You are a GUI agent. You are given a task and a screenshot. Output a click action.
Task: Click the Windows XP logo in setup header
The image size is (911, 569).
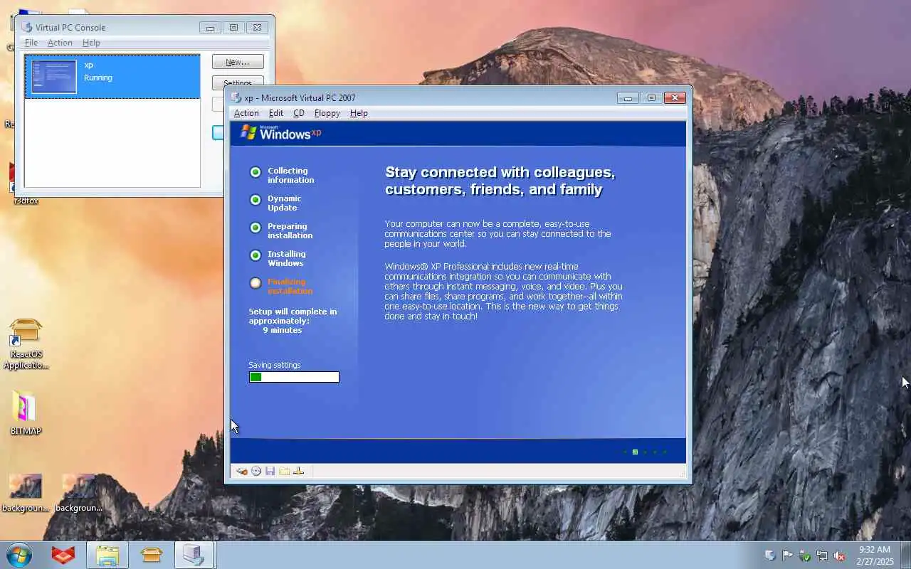[x=281, y=132]
